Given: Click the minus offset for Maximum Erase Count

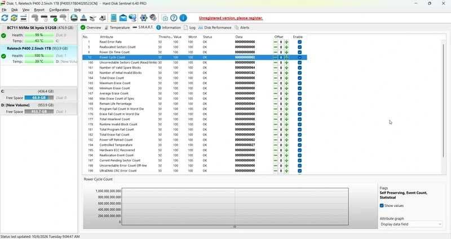Looking at the screenshot, I should (276, 83).
